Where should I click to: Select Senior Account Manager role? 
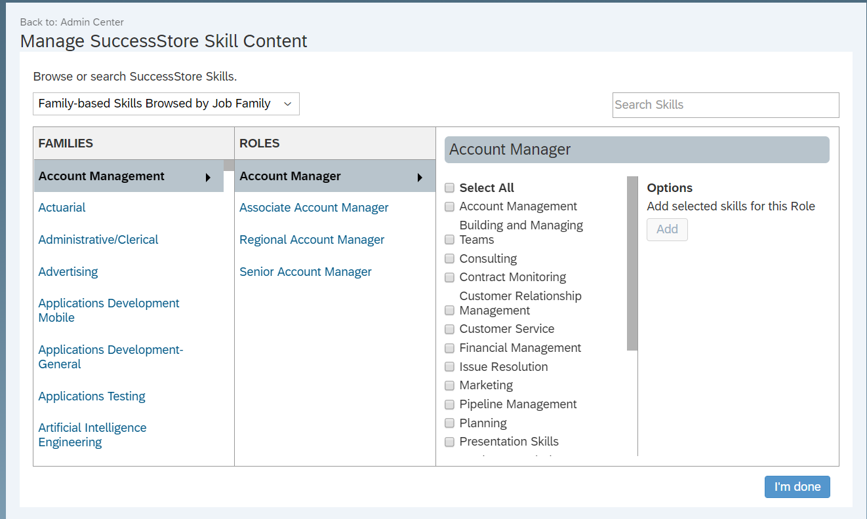click(306, 272)
